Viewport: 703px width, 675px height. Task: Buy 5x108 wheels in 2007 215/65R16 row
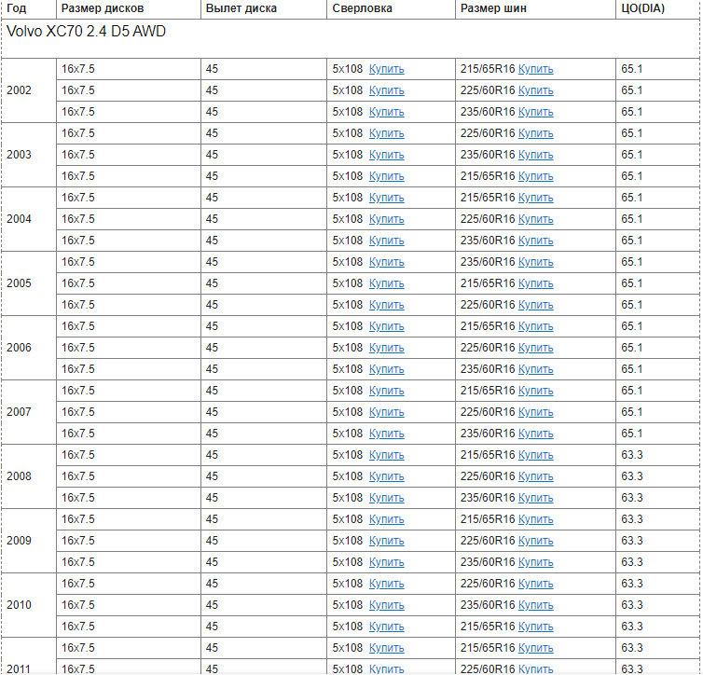[x=387, y=391]
